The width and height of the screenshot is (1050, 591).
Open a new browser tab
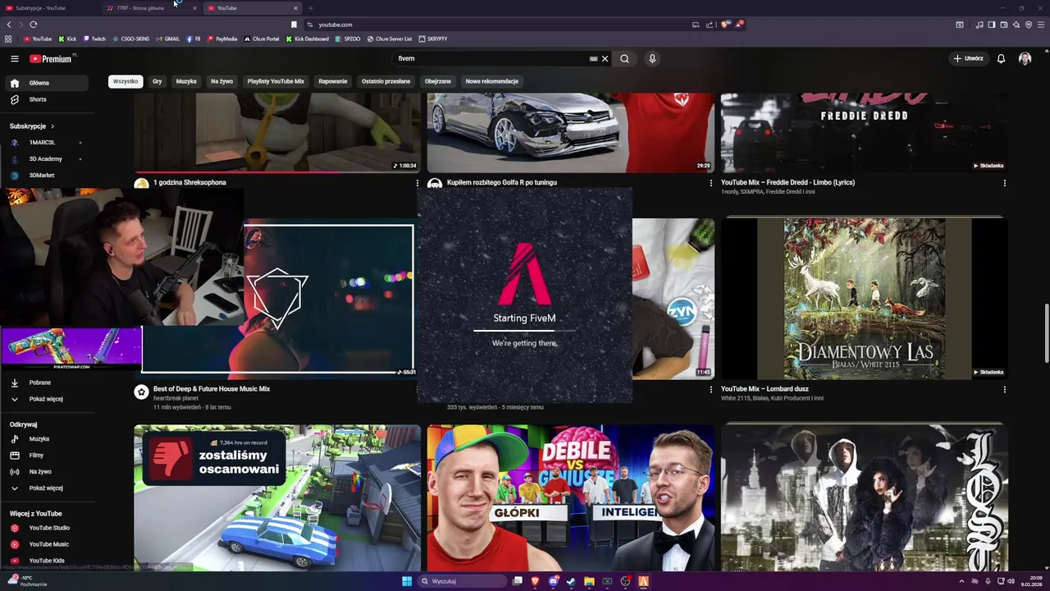click(310, 8)
